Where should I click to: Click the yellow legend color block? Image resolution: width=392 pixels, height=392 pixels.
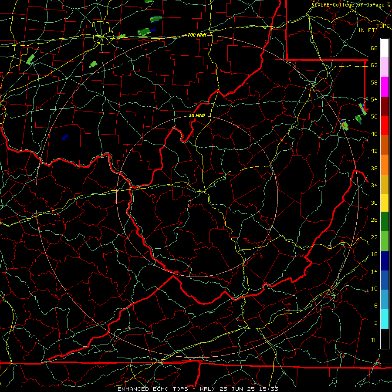[385, 203]
